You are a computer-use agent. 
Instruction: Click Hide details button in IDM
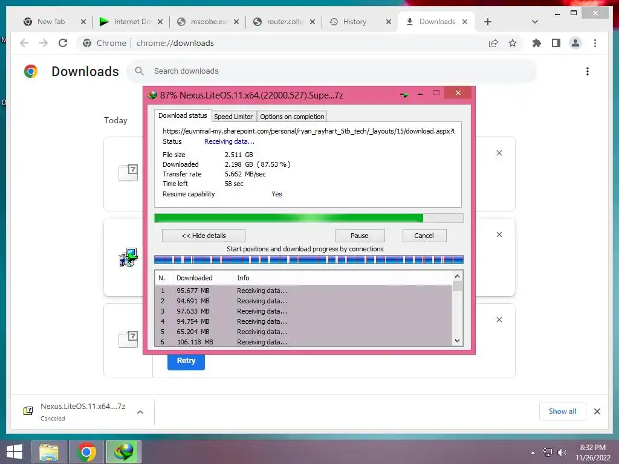[204, 236]
